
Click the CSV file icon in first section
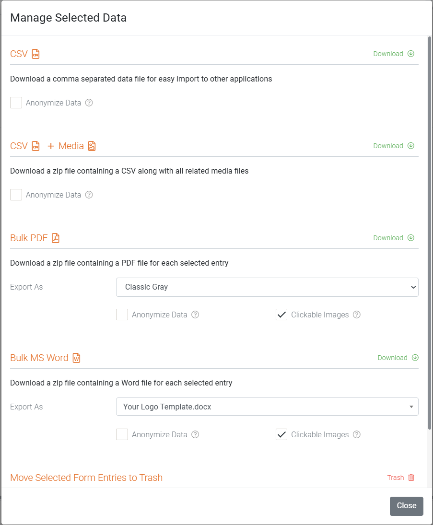pyautogui.click(x=36, y=54)
